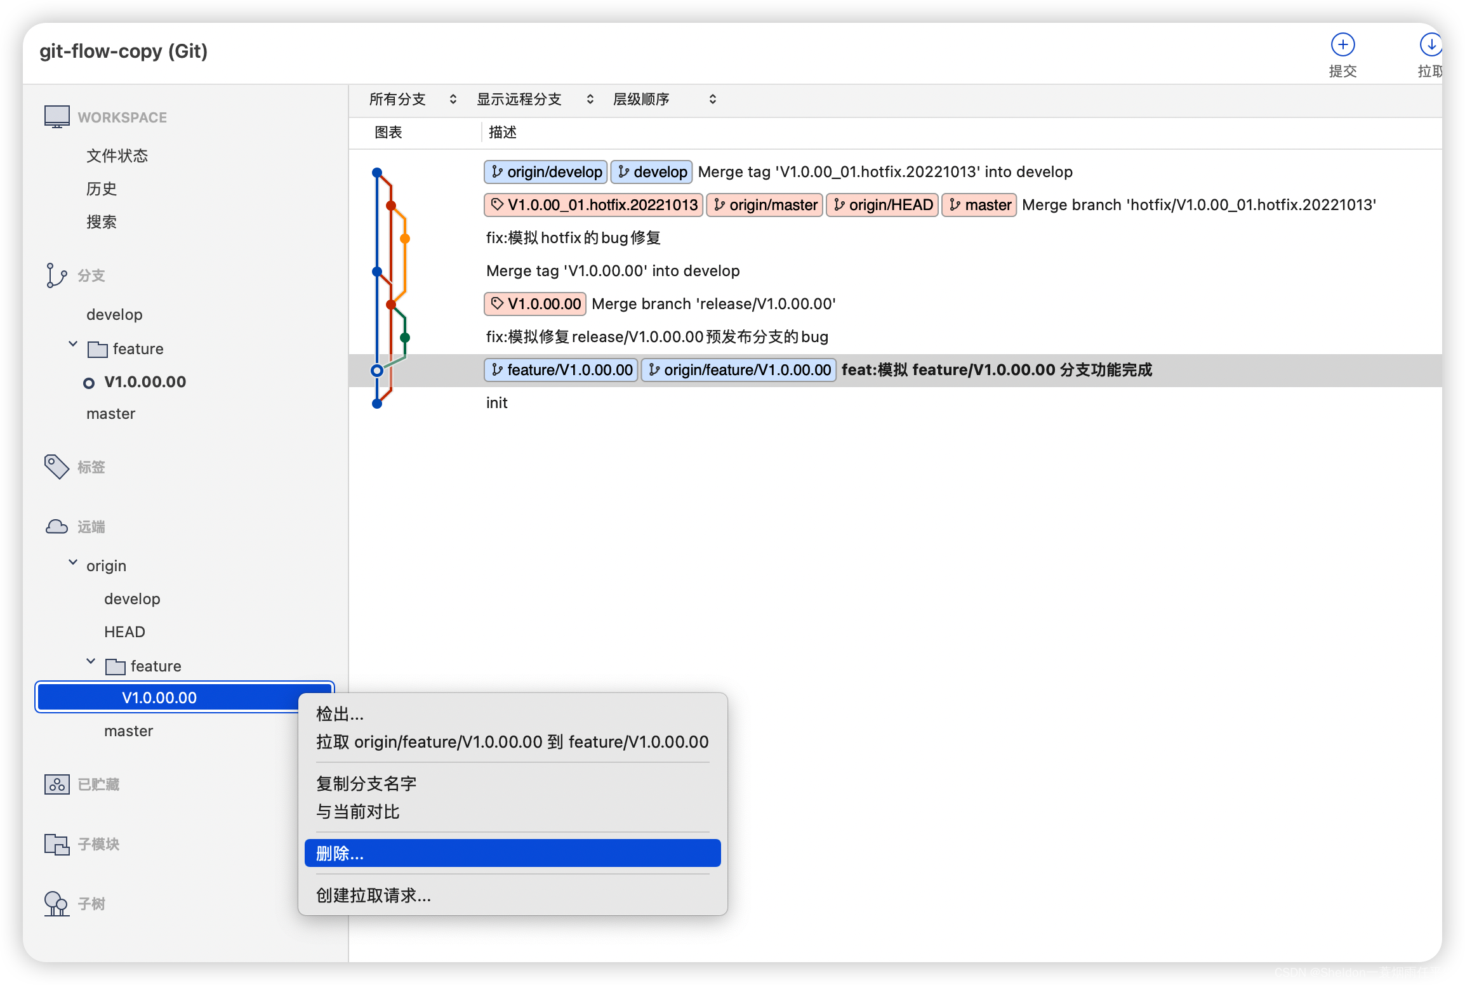Click the origin/master branch label
Image resolution: width=1465 pixels, height=985 pixels.
765,205
